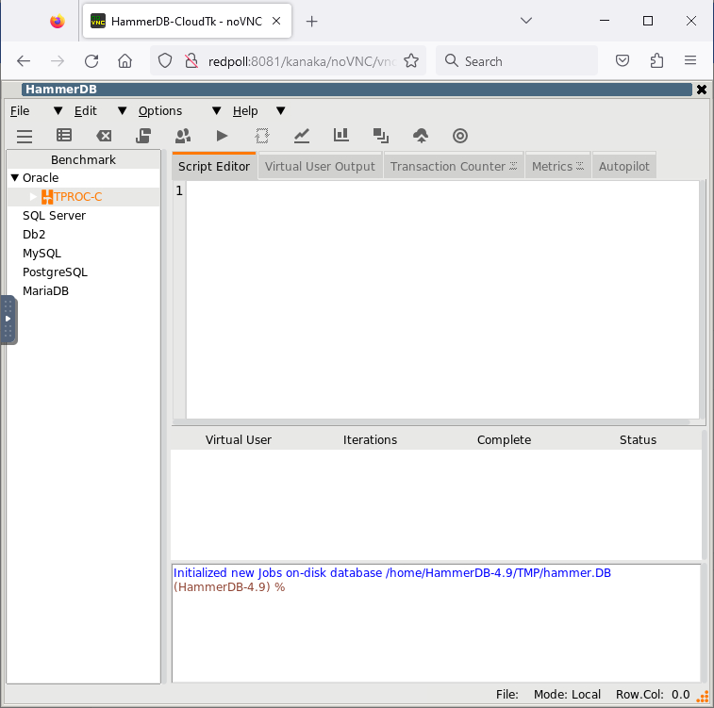Click the target circle datagen icon
The height and width of the screenshot is (708, 714).
point(460,136)
